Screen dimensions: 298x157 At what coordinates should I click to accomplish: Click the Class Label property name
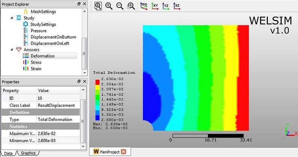click(20, 105)
